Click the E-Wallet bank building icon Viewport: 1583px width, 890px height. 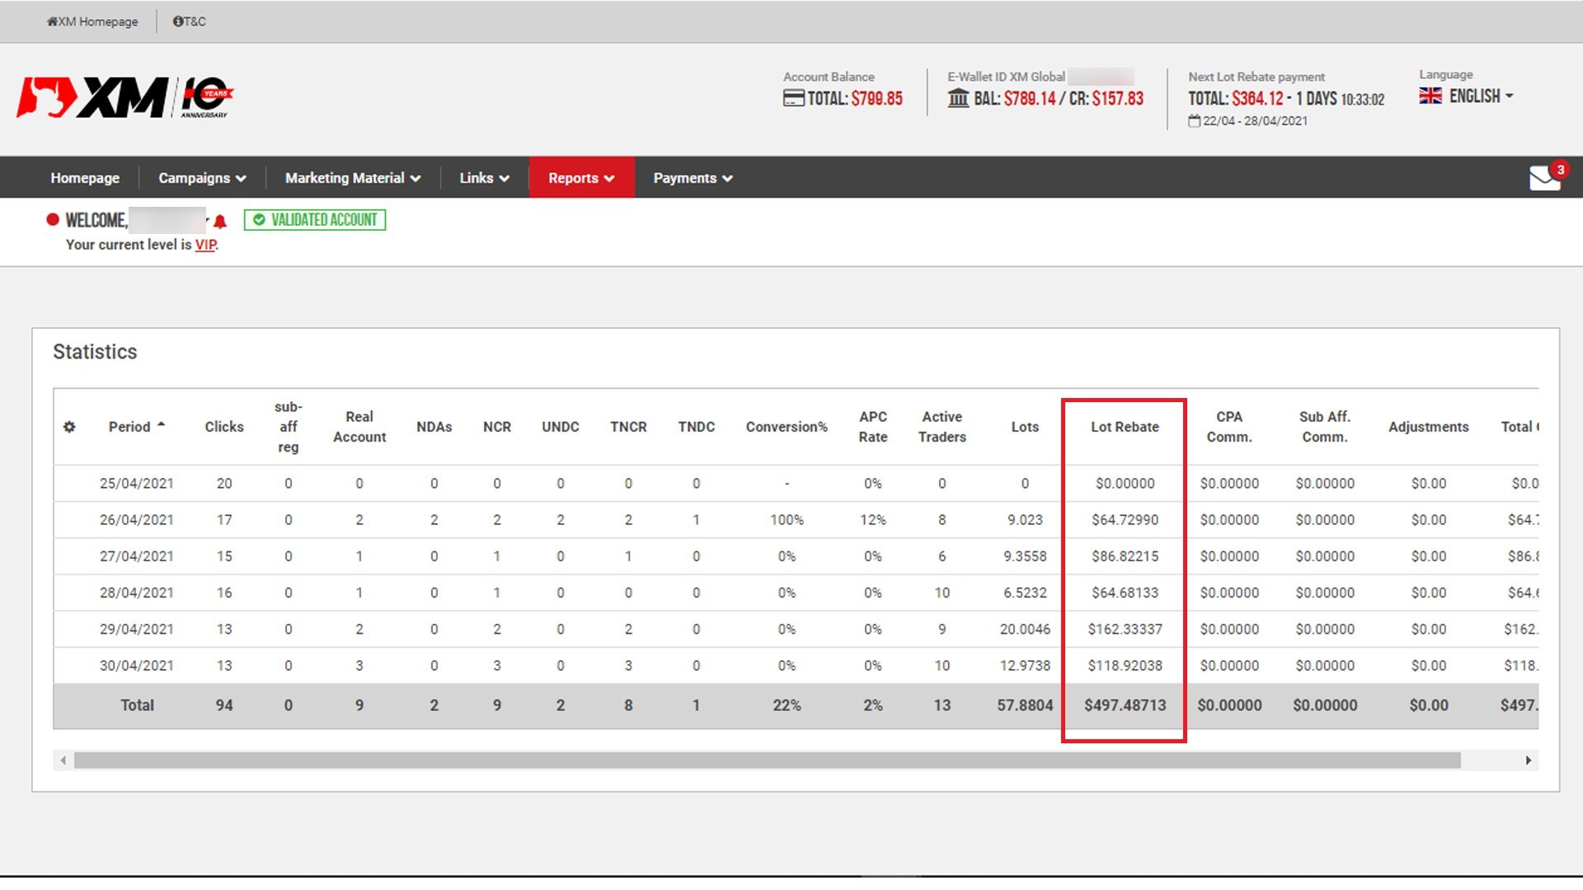(x=957, y=99)
